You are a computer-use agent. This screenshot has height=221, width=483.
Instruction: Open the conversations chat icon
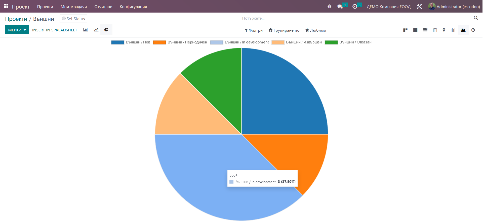pyautogui.click(x=340, y=7)
